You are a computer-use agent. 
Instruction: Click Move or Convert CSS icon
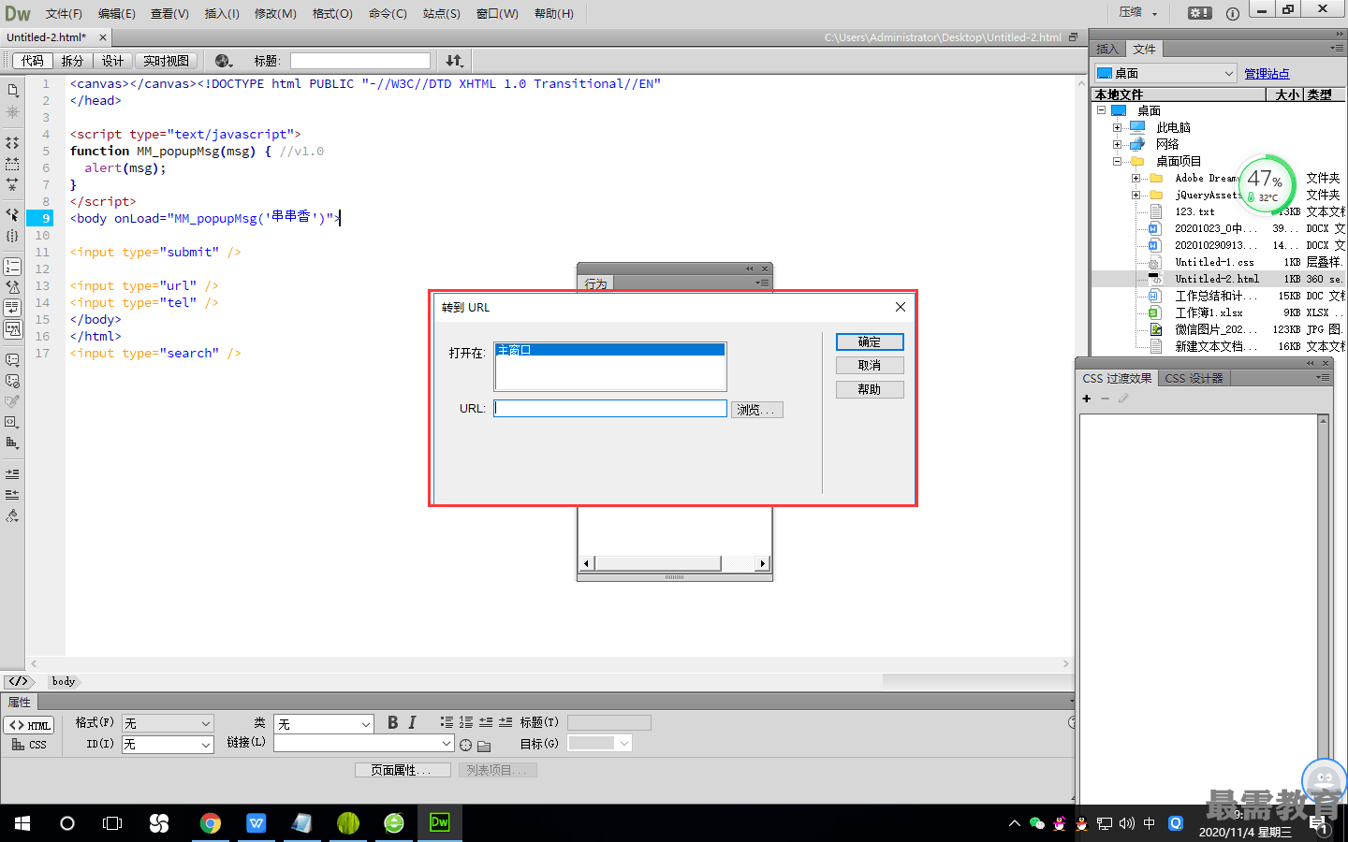tap(12, 443)
